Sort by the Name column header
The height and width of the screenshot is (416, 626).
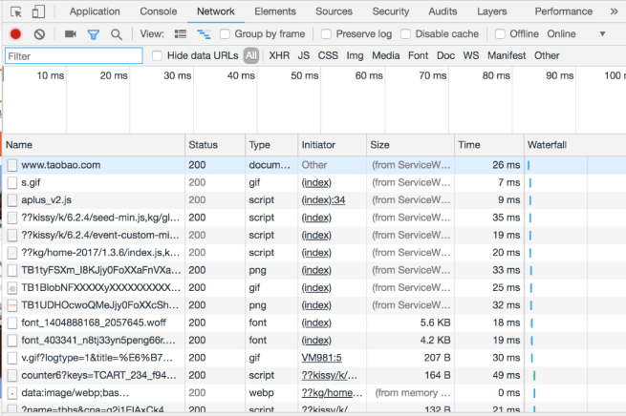pyautogui.click(x=94, y=145)
